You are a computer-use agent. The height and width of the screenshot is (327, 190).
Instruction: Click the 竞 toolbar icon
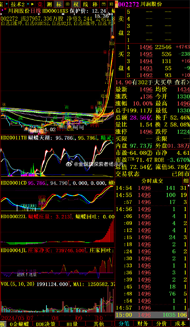pyautogui.click(x=40, y=4)
